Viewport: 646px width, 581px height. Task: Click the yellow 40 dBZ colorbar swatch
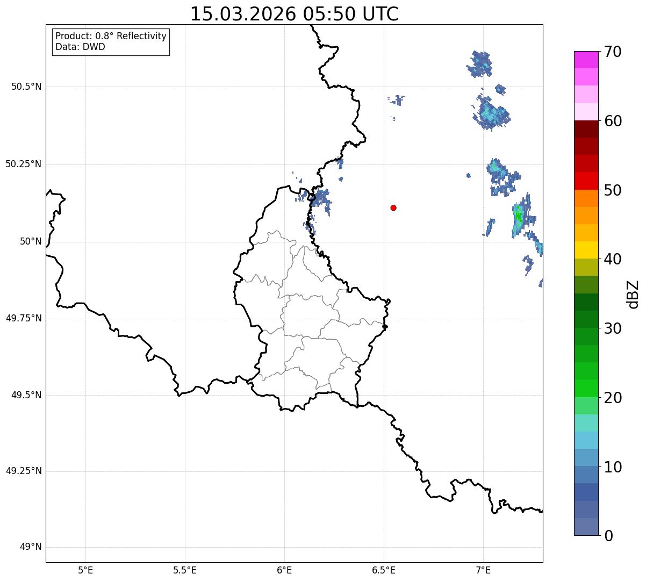(x=586, y=250)
